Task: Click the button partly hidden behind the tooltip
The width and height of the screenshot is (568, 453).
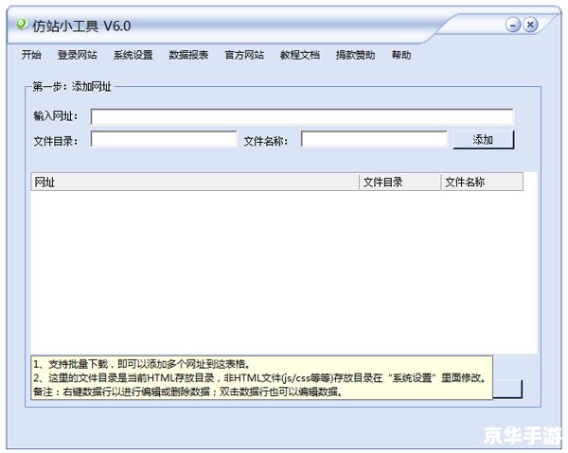Action: pos(507,389)
